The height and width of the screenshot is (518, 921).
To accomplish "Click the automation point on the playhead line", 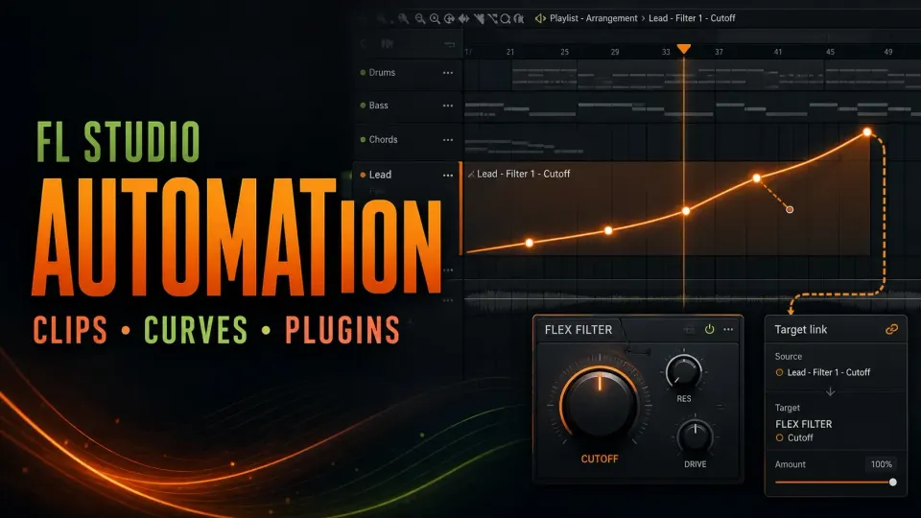I will 685,210.
